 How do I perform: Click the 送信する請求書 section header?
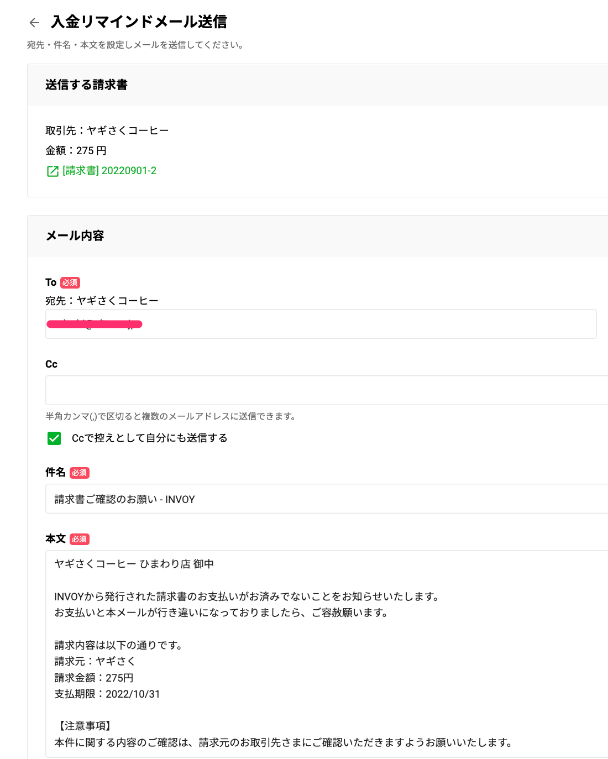point(86,85)
